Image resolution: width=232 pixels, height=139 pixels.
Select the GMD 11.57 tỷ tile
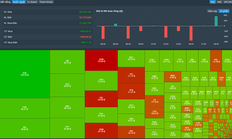[154, 77]
